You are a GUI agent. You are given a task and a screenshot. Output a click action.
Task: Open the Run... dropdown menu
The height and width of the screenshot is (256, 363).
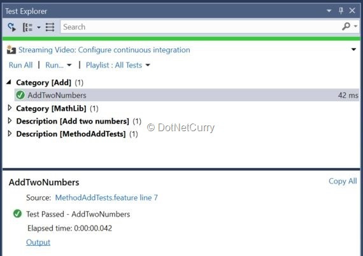click(59, 65)
